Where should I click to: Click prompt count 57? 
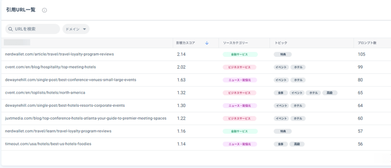click(360, 131)
